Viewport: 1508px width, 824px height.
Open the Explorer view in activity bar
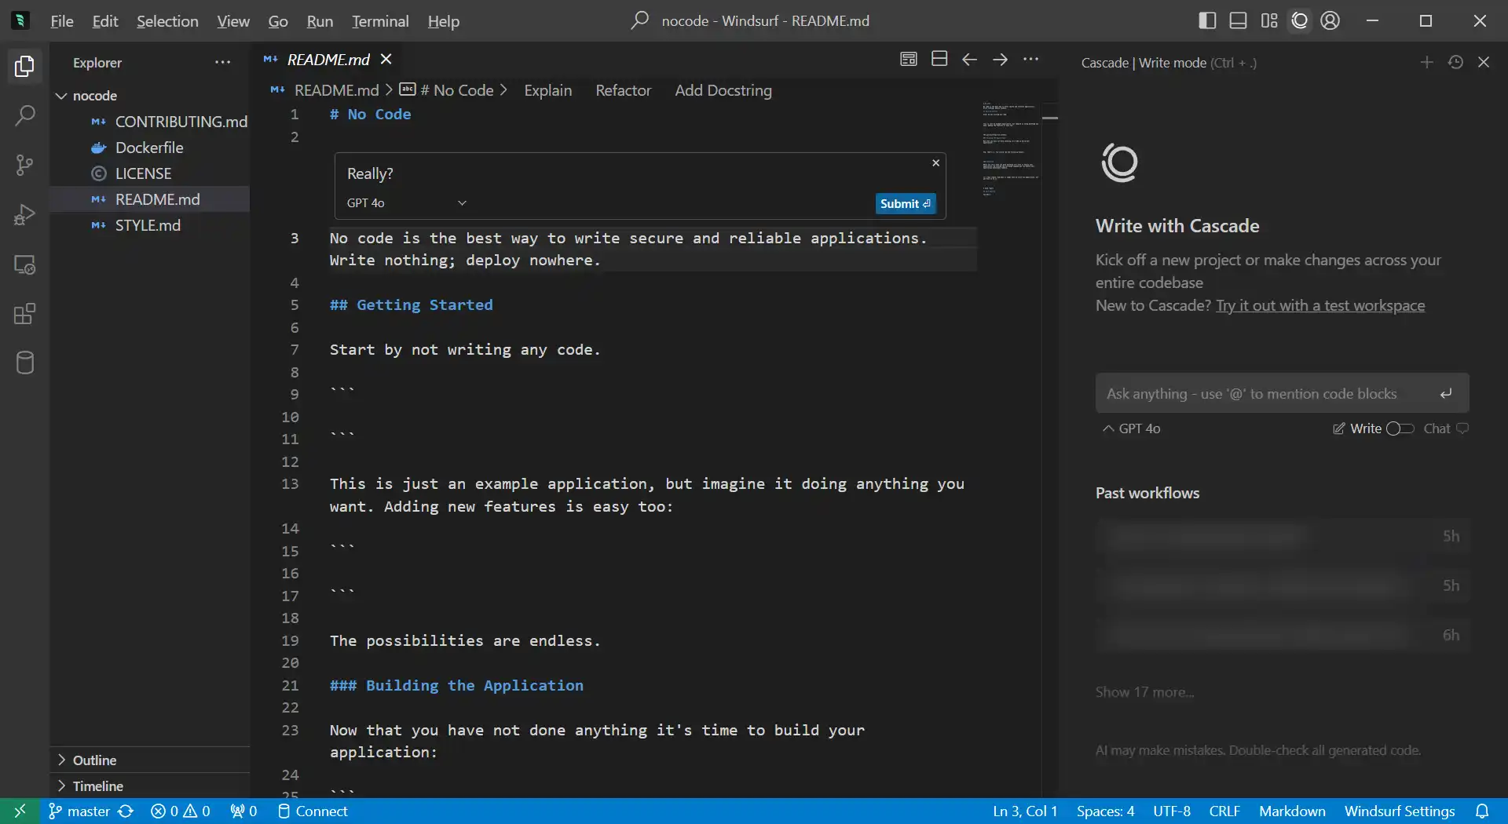pyautogui.click(x=24, y=67)
